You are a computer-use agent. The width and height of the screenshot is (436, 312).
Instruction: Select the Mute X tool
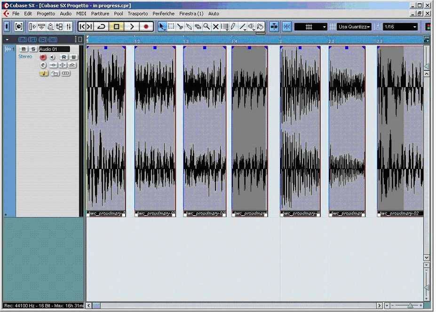[x=216, y=27]
